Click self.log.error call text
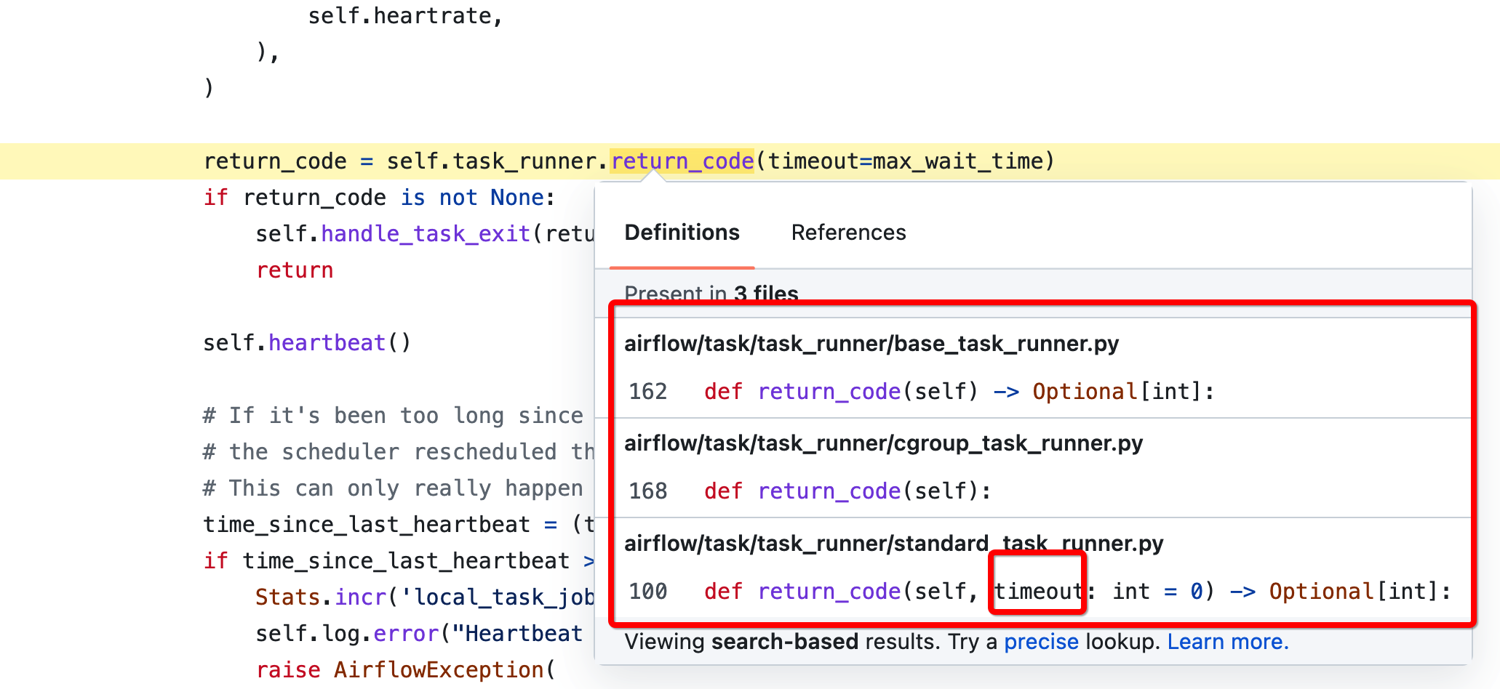The height and width of the screenshot is (689, 1500). pos(346,633)
